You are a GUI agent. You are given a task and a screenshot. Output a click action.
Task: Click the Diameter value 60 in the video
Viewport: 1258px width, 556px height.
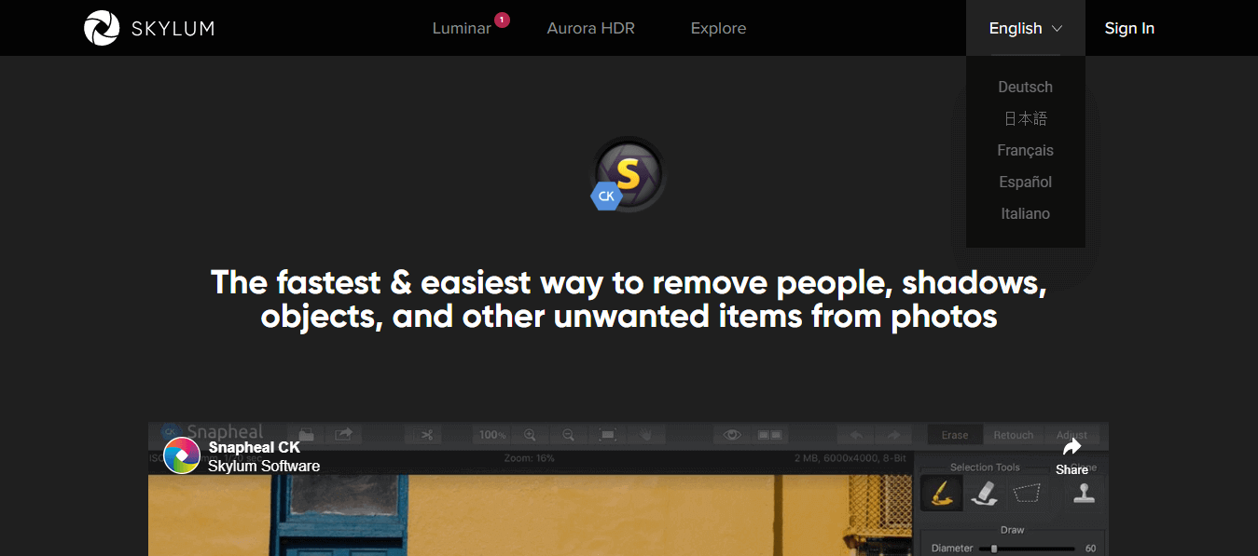tap(1090, 549)
